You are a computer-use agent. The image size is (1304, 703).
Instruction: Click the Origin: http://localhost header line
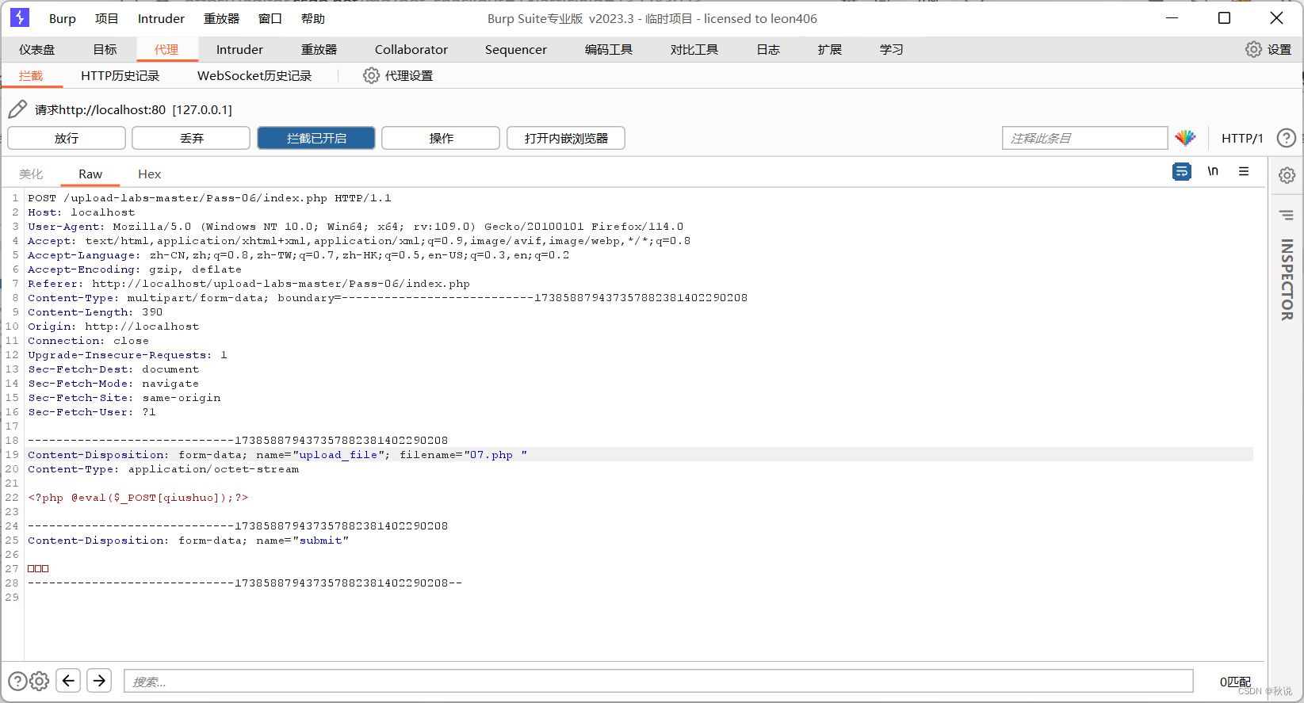point(113,327)
